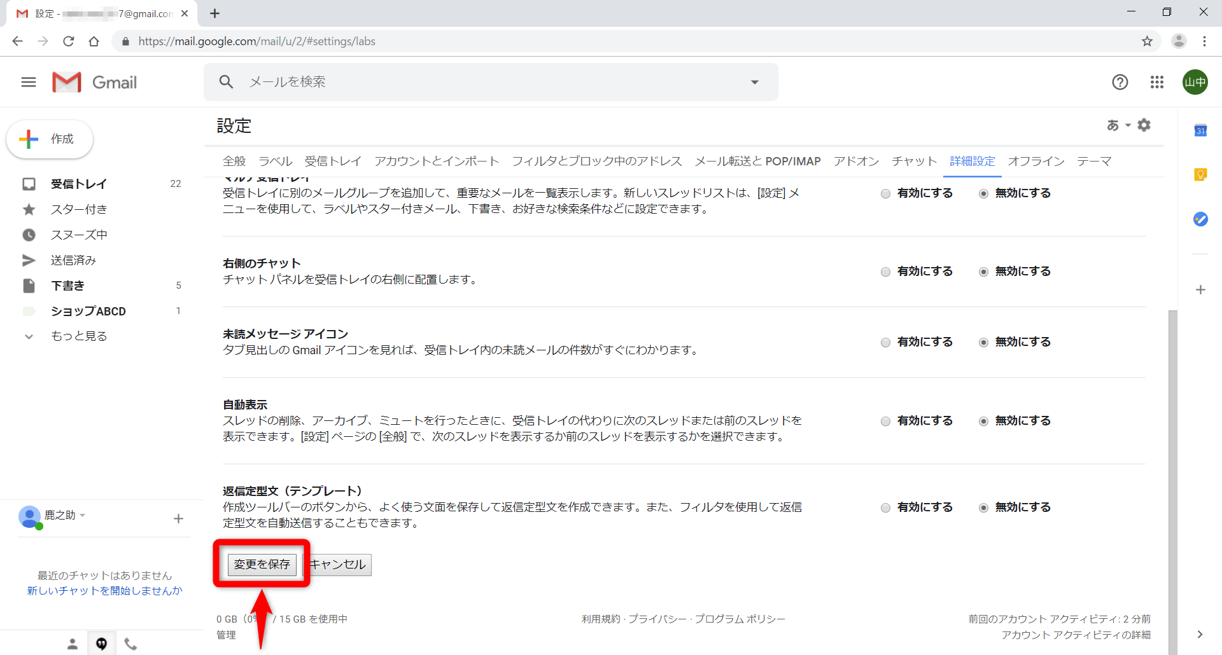Click the Gmail logo
This screenshot has width=1222, height=655.
(x=95, y=82)
